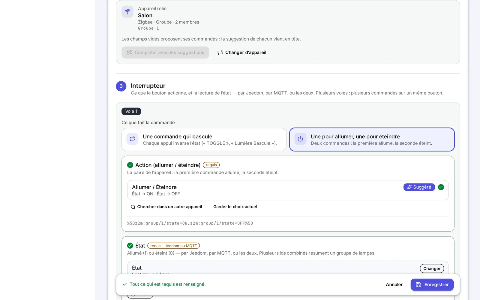Select Une commande qui bascule option
Viewport: 480px width, 300px height.
204,139
